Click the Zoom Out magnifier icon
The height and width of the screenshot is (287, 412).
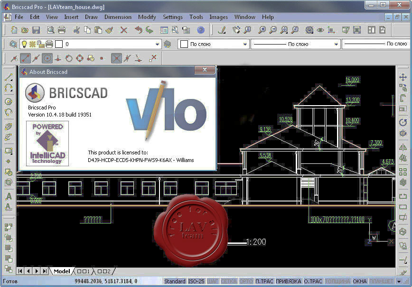click(x=273, y=30)
